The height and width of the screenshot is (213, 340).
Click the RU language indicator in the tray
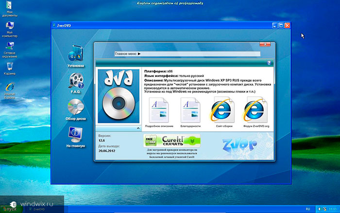click(x=307, y=209)
